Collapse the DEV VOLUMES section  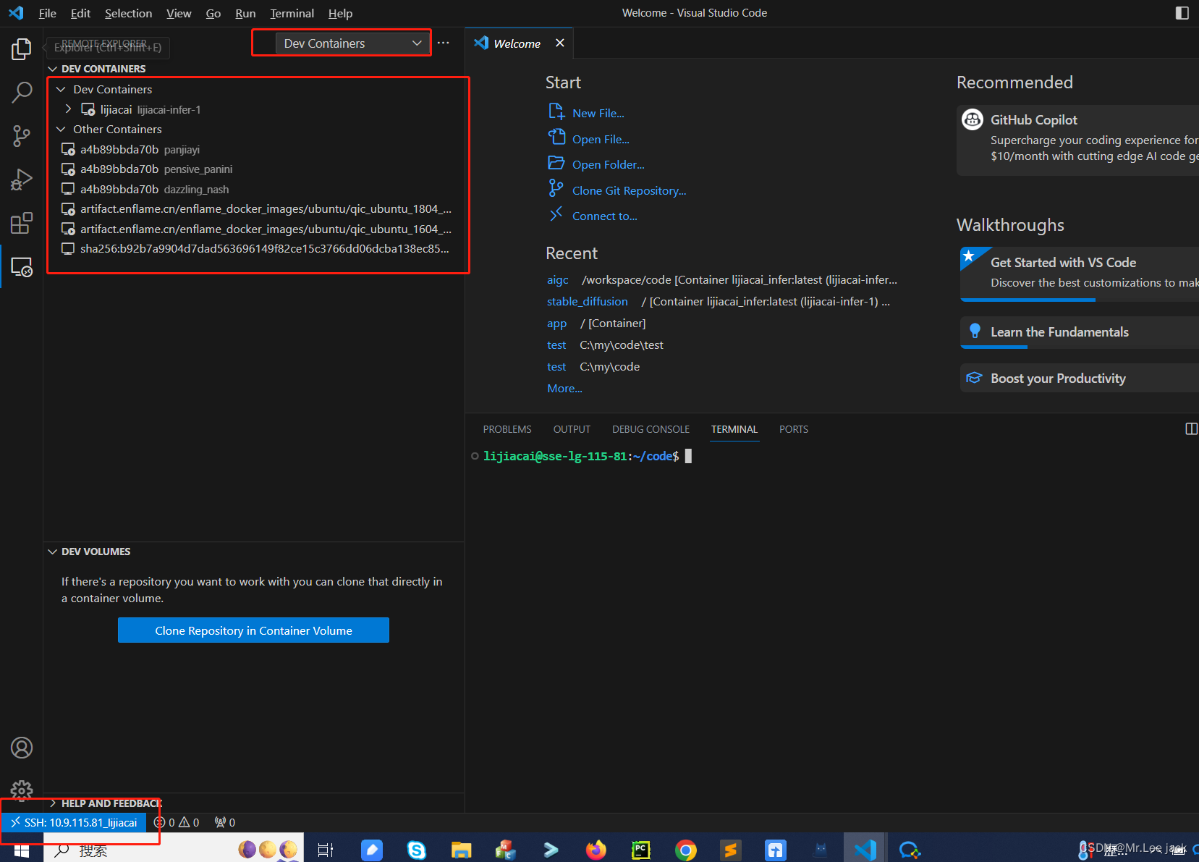[x=53, y=552]
